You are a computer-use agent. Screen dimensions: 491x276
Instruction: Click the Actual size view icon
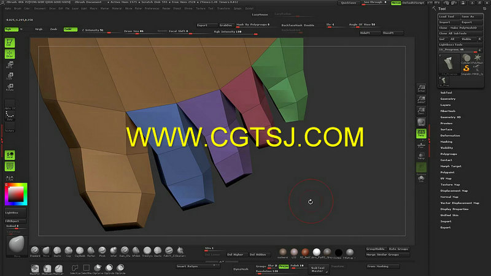(x=421, y=88)
